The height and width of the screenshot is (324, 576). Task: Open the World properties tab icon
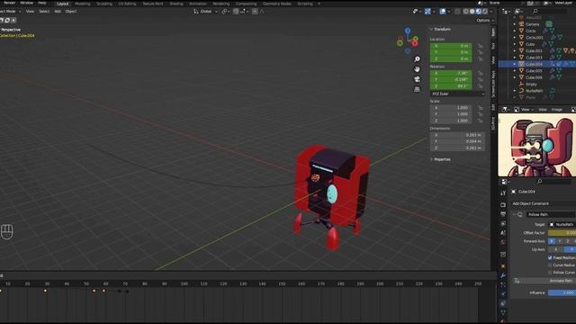503,242
